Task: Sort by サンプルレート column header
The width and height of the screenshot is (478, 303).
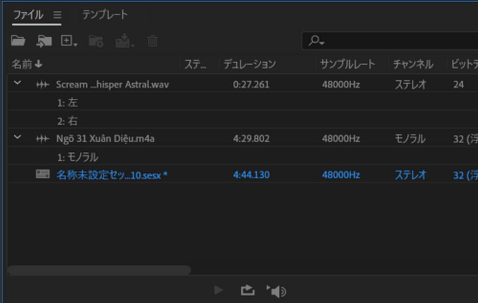Action: tap(348, 65)
